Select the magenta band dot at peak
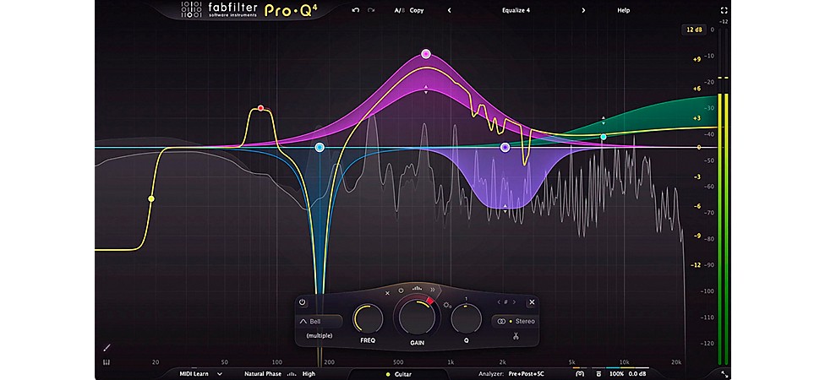This screenshot has height=380, width=825. pos(426,53)
